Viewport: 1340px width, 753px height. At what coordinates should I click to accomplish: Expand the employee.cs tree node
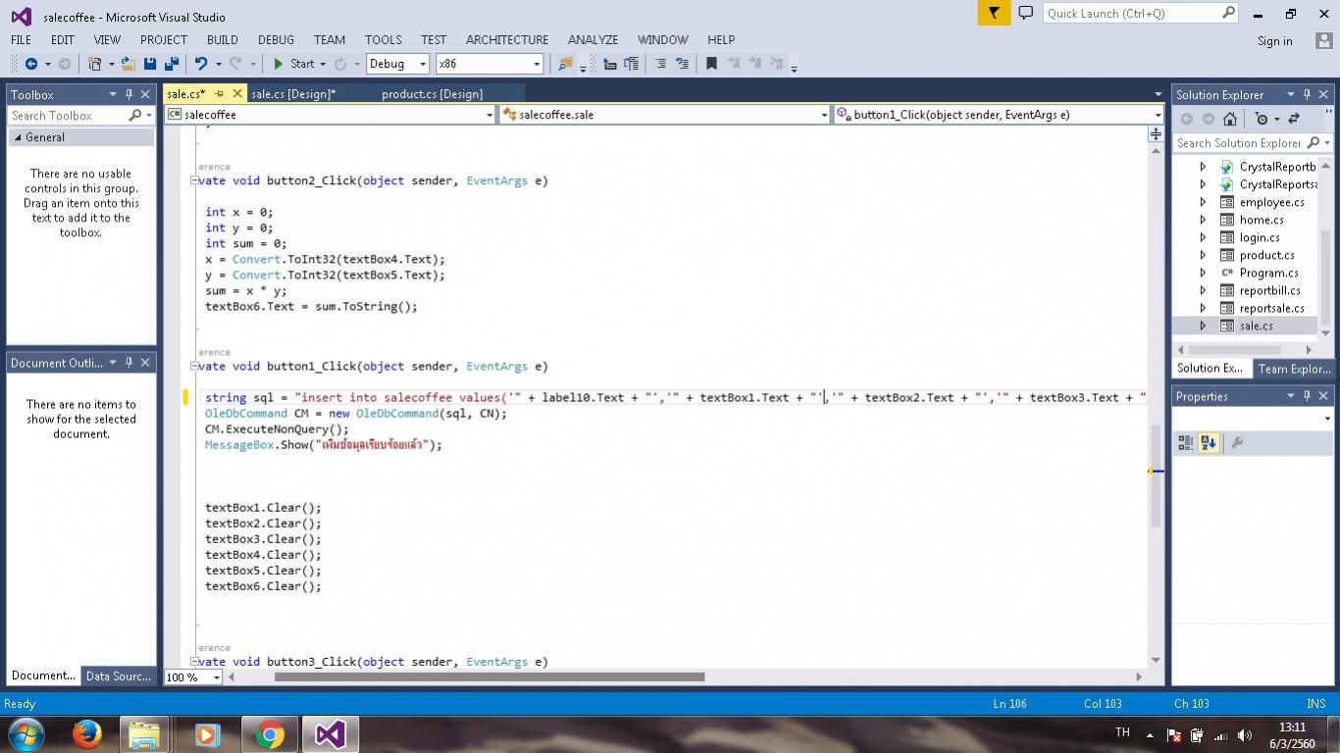pyautogui.click(x=1203, y=202)
